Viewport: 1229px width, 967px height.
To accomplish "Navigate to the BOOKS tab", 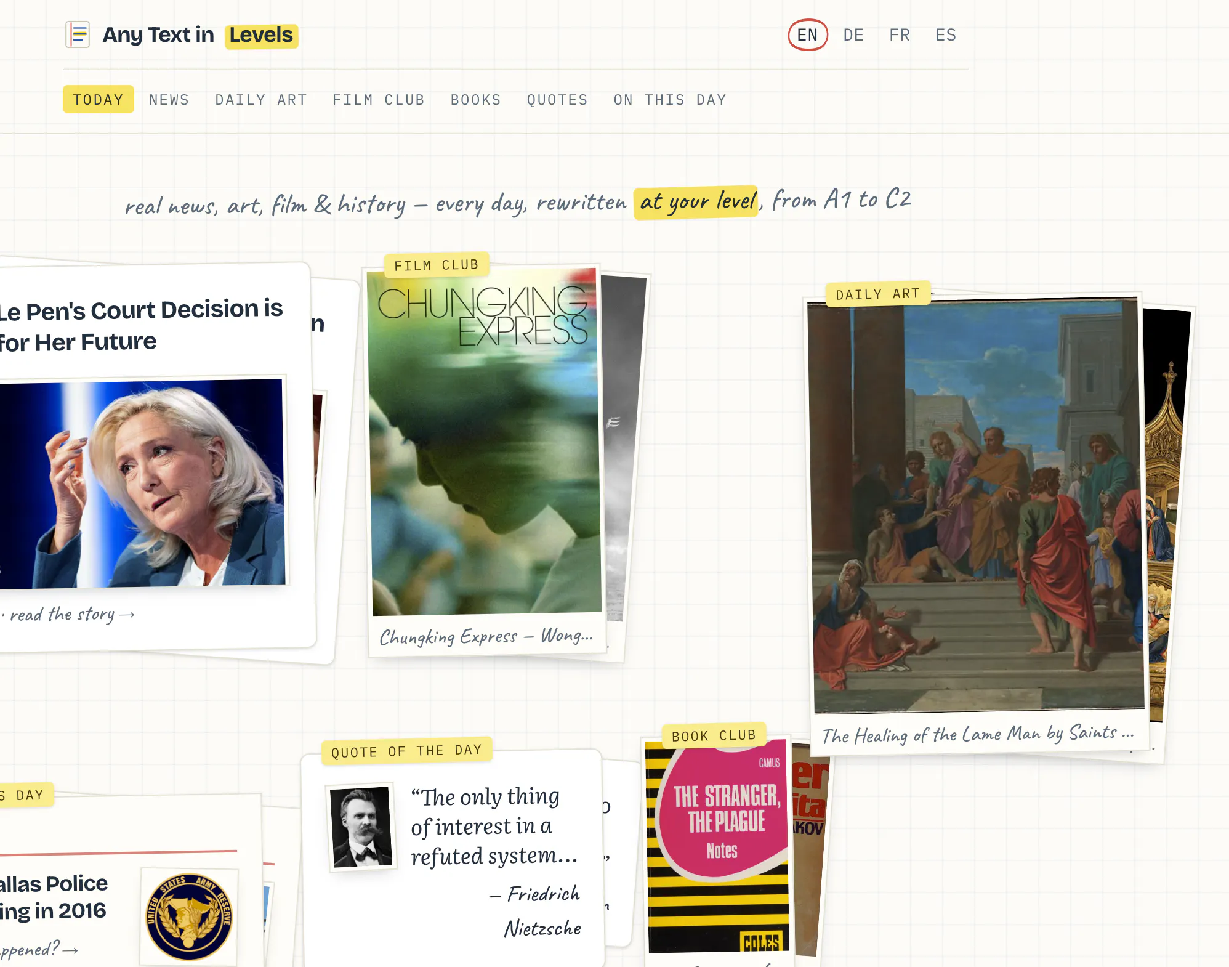I will point(476,100).
